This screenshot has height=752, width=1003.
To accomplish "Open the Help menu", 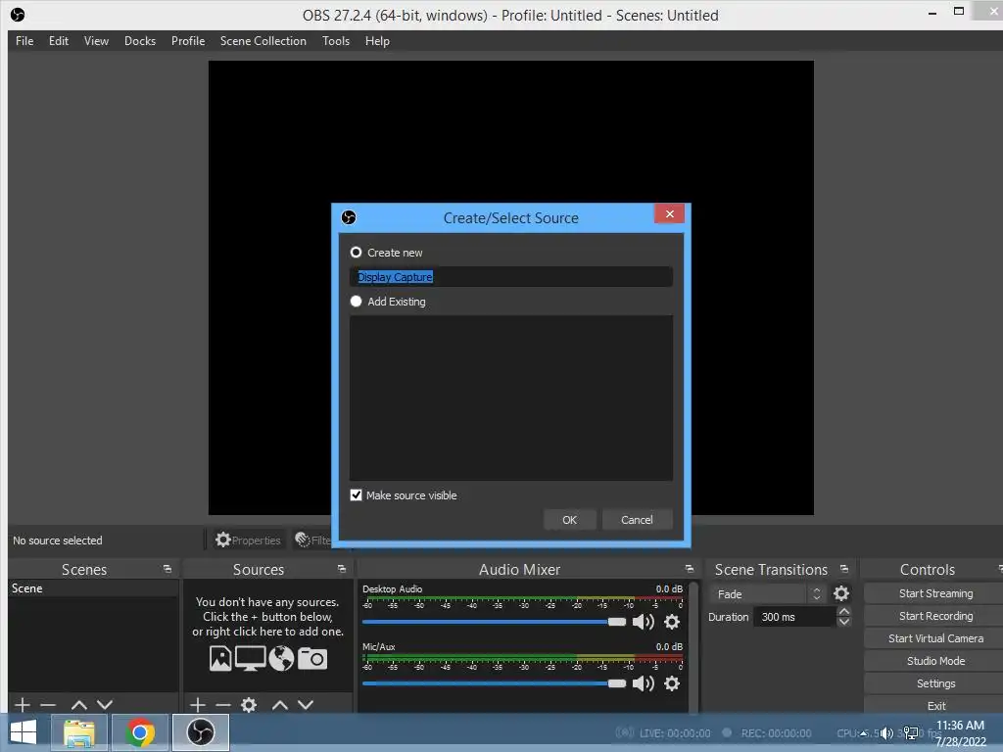I will (377, 41).
